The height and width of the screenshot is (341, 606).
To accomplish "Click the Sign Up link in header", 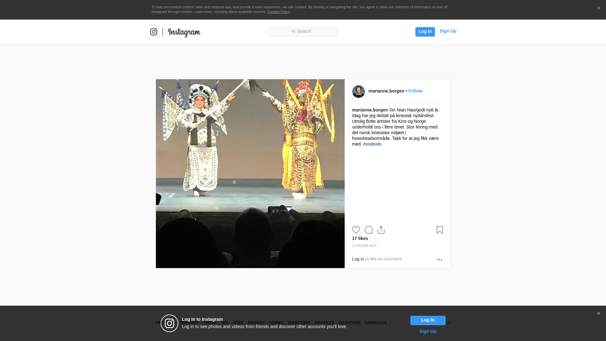I will 448,31.
